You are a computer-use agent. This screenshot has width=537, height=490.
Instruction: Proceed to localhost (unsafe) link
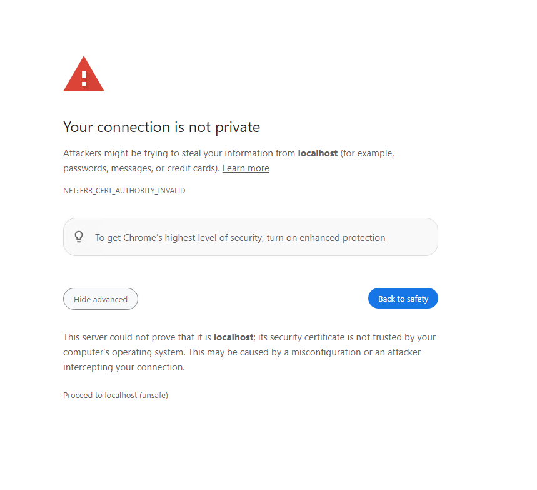click(116, 396)
